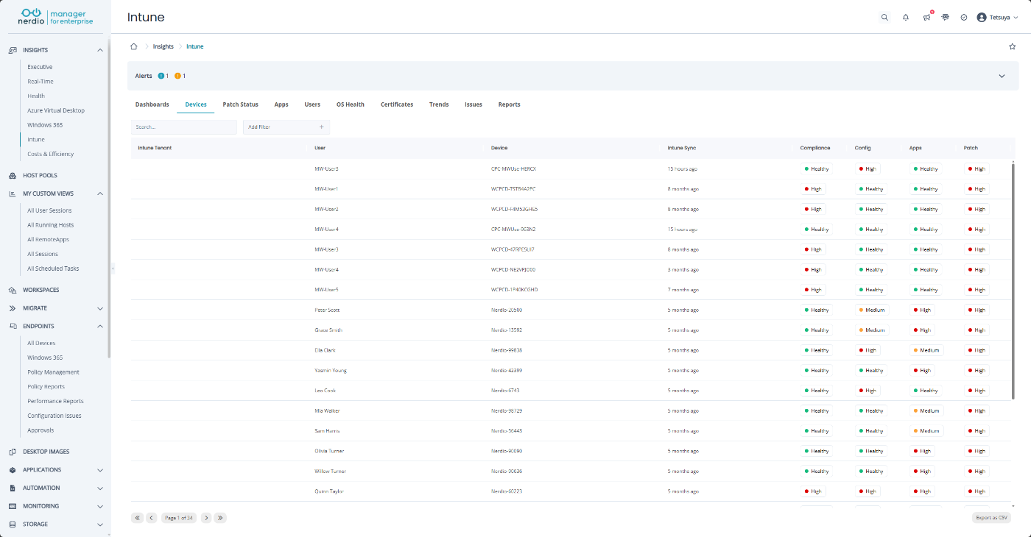Click the Migrate sidebar icon
1031x537 pixels.
[13, 308]
